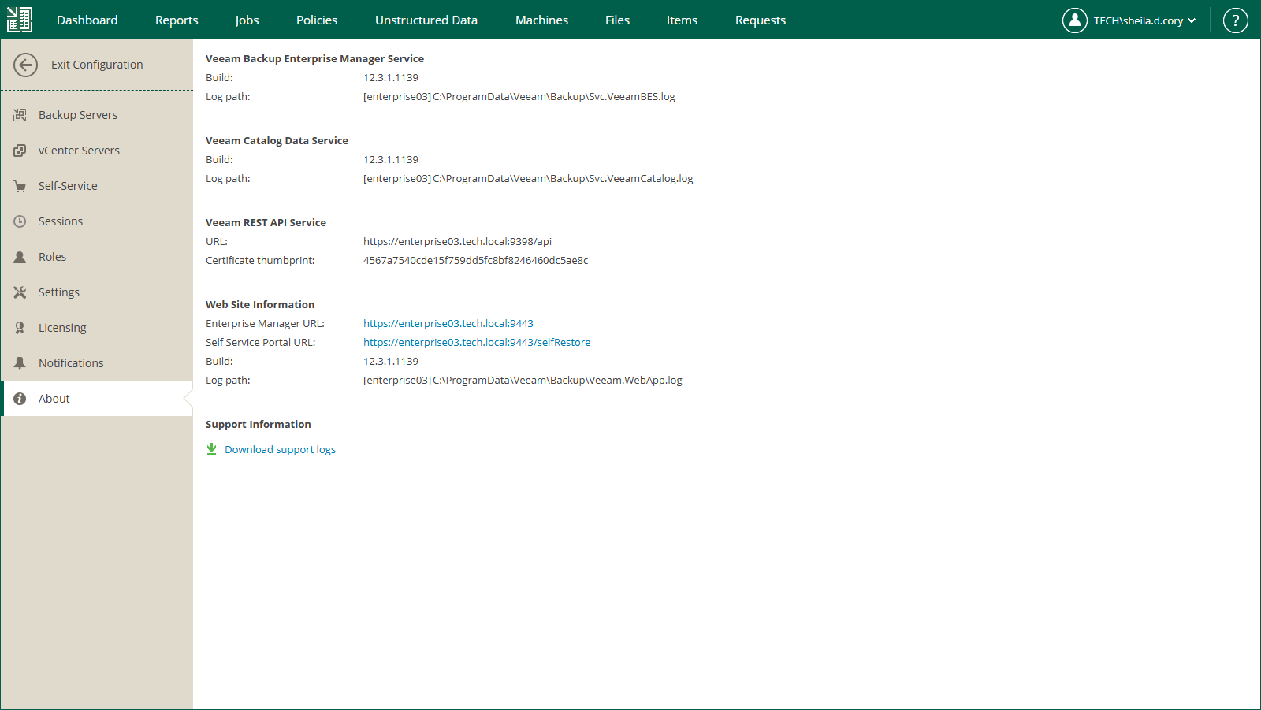Viewport: 1261px width, 710px height.
Task: Click the Certificate thumbprint label
Action: click(260, 261)
